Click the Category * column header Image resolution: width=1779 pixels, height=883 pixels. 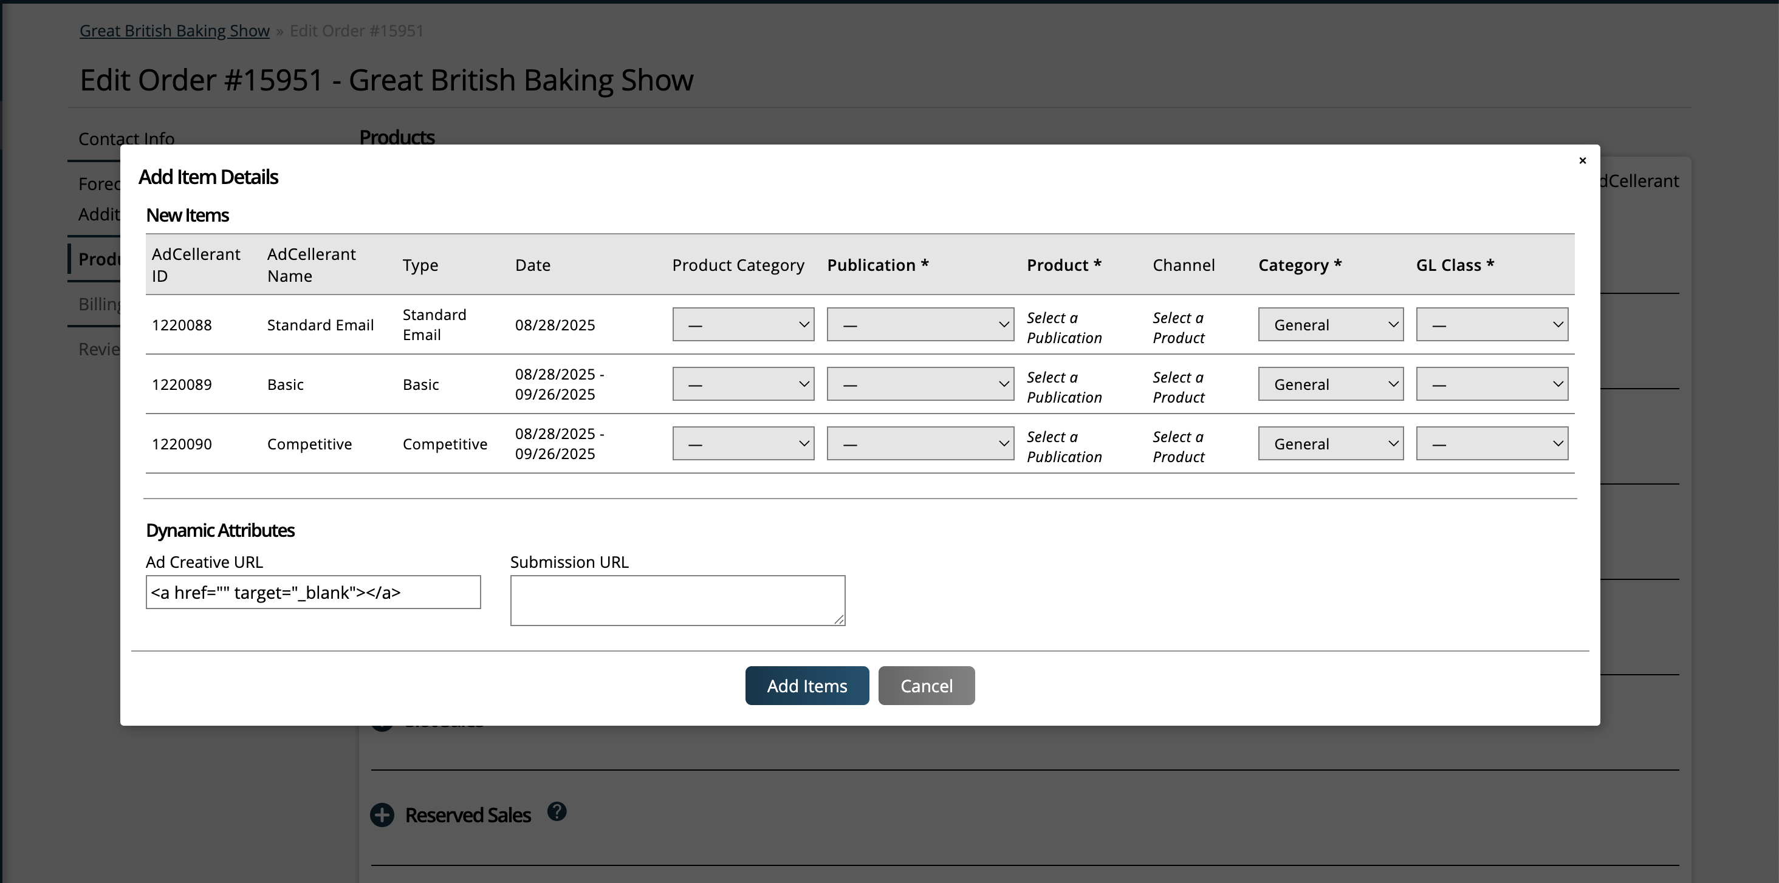pyautogui.click(x=1300, y=265)
